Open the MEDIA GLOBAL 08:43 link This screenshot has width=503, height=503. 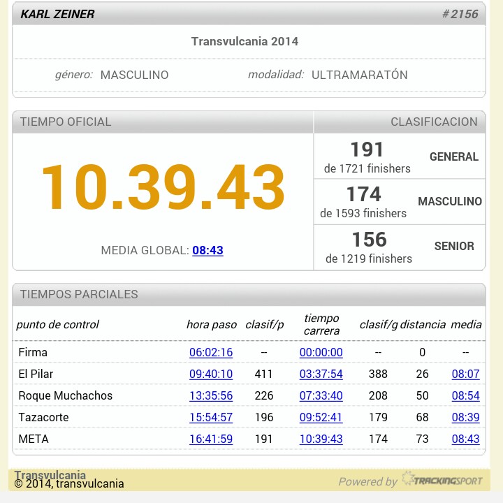pos(207,250)
